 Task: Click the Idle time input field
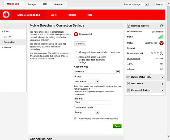92,102
